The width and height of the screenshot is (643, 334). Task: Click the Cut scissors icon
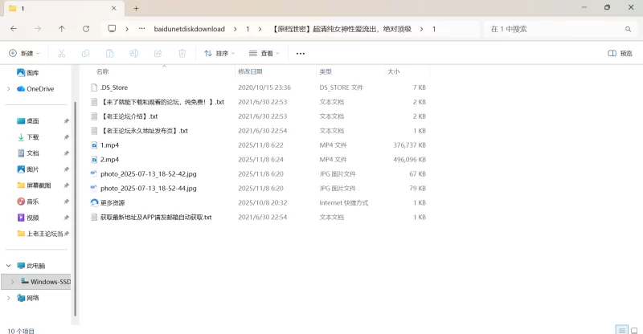[61, 54]
